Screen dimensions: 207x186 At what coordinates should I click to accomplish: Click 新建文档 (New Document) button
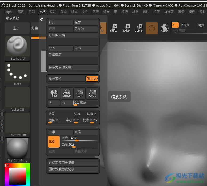[x=67, y=79]
